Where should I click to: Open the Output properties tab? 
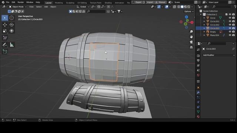pyautogui.click(x=198, y=61)
